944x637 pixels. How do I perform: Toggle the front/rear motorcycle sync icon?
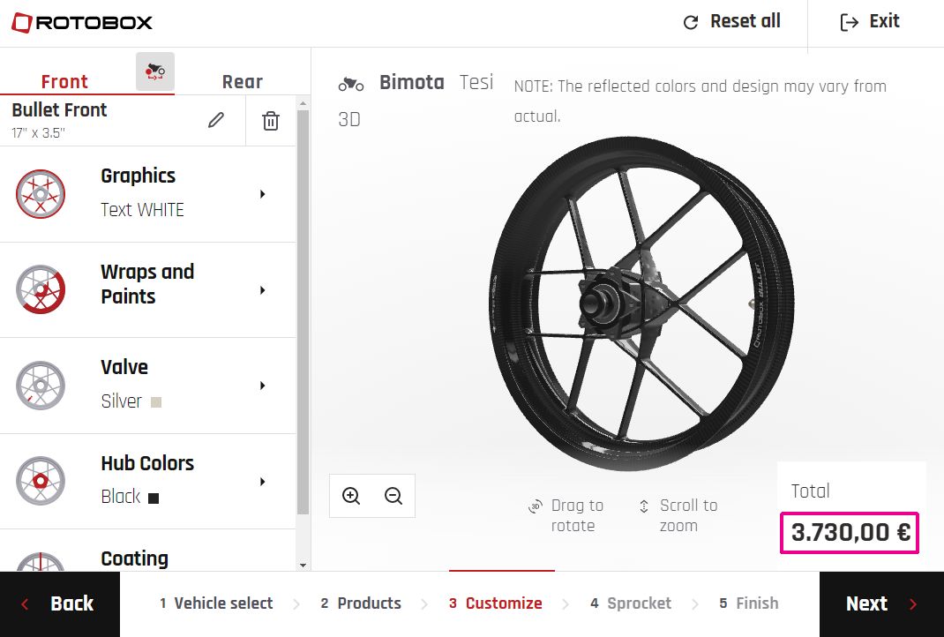pos(155,71)
